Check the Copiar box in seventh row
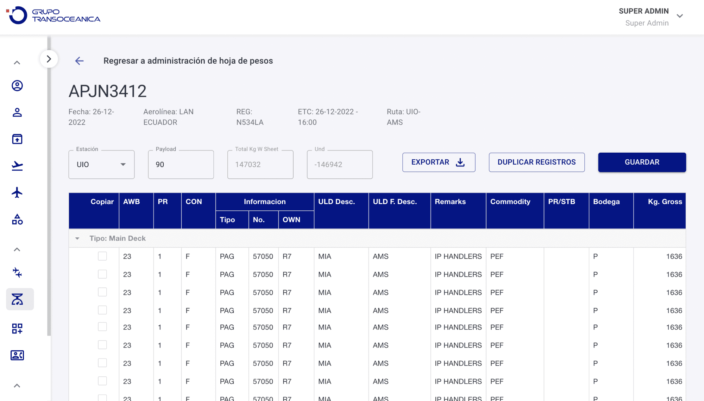The image size is (704, 401). [102, 363]
